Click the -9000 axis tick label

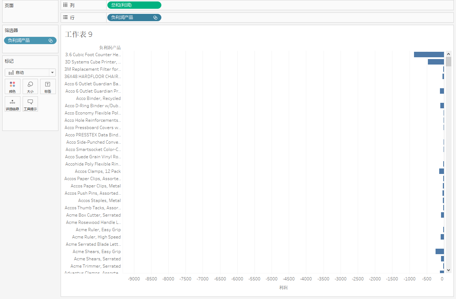134,279
